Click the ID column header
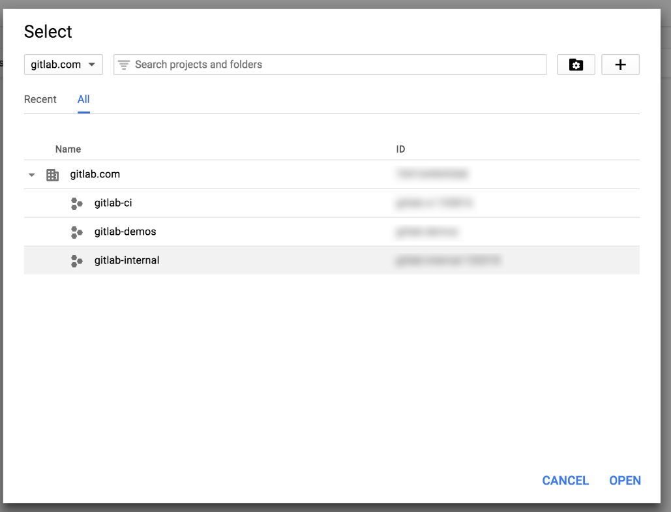Image resolution: width=671 pixels, height=512 pixels. coord(400,149)
